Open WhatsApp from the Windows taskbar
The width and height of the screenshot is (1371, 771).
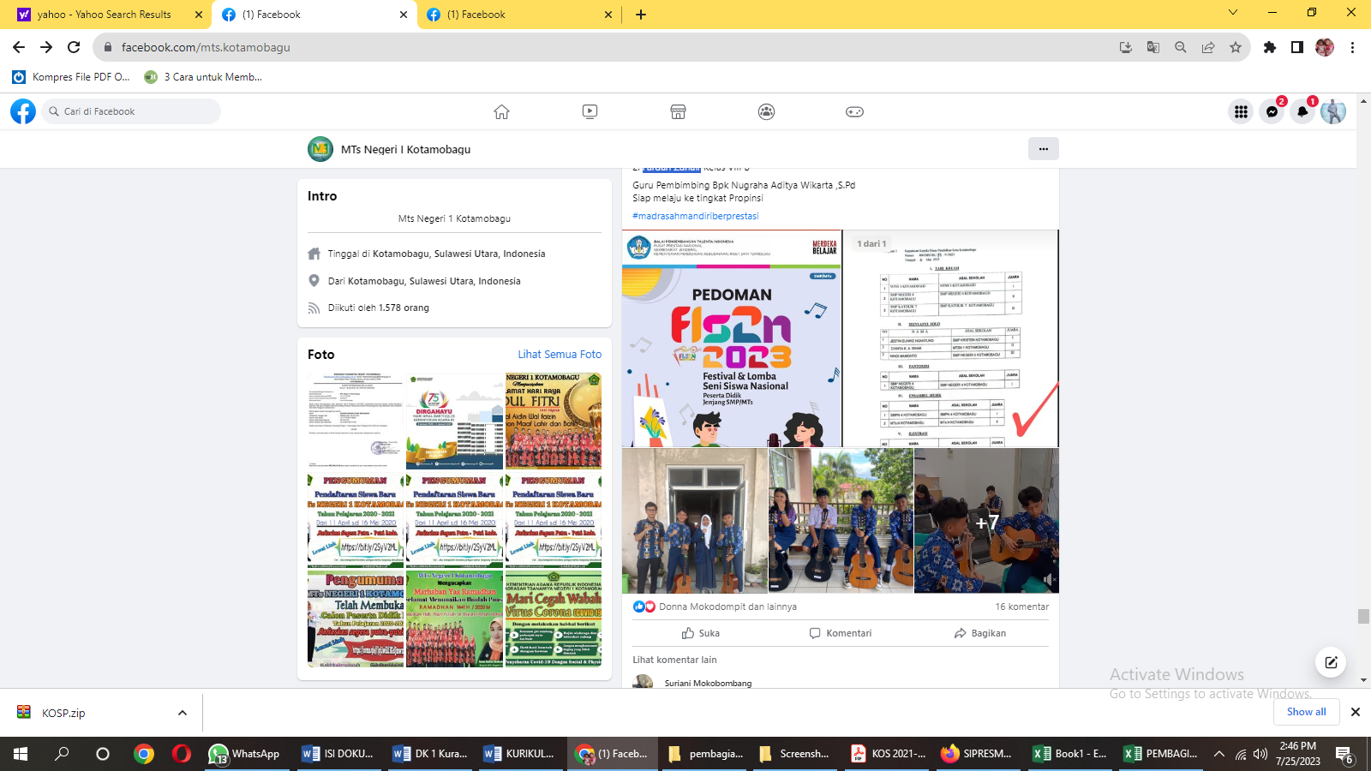[245, 754]
